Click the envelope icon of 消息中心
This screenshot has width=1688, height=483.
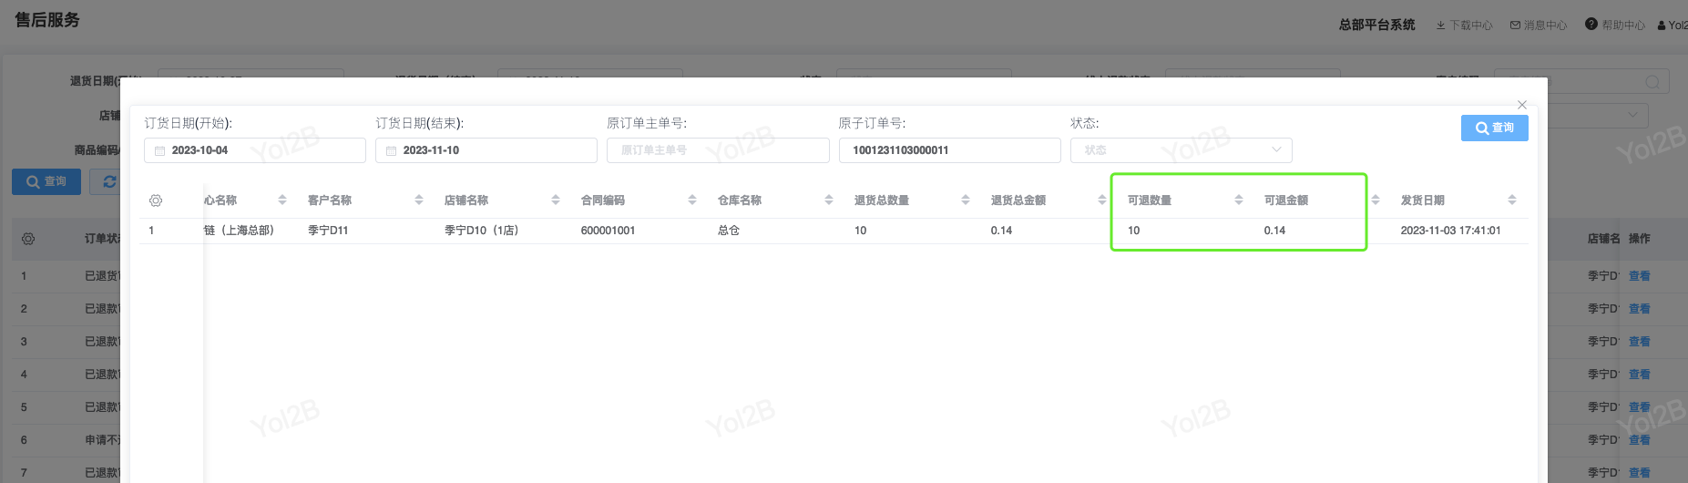(1516, 26)
